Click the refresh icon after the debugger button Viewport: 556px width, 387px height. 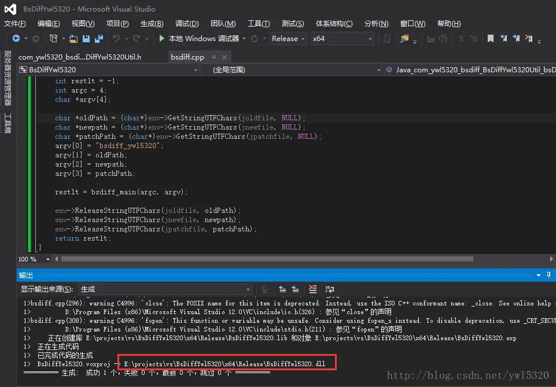pyautogui.click(x=254, y=39)
